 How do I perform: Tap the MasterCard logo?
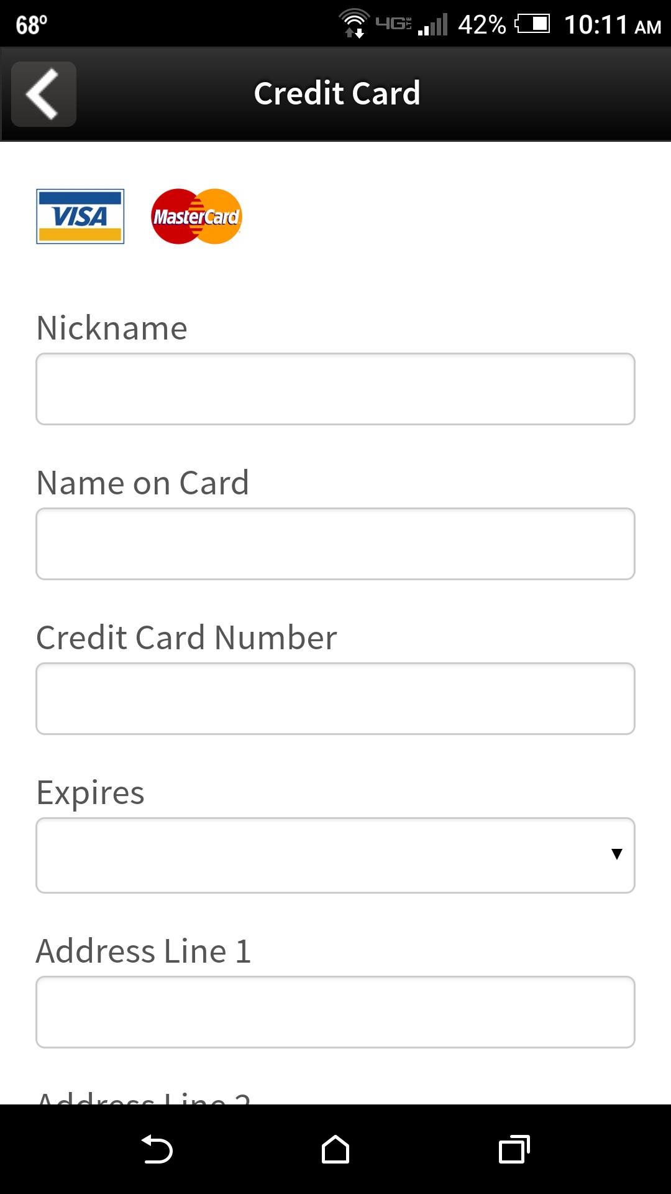click(196, 216)
